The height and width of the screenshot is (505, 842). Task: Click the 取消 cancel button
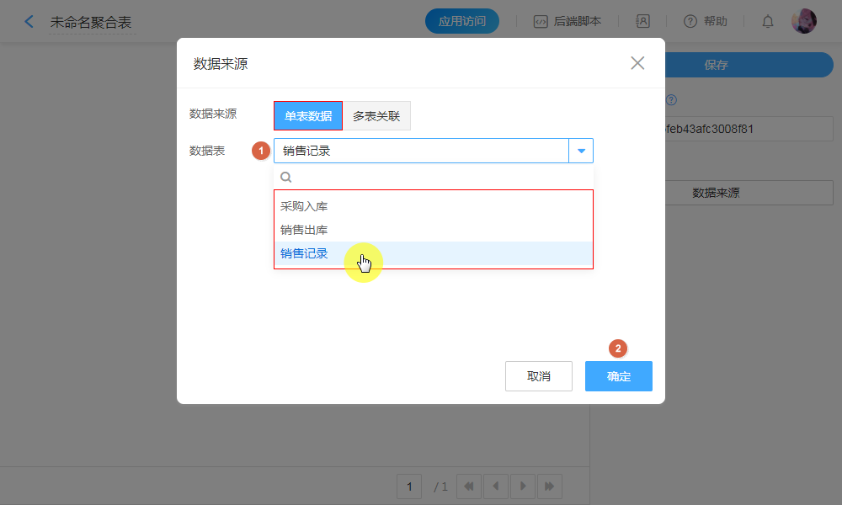(x=538, y=376)
